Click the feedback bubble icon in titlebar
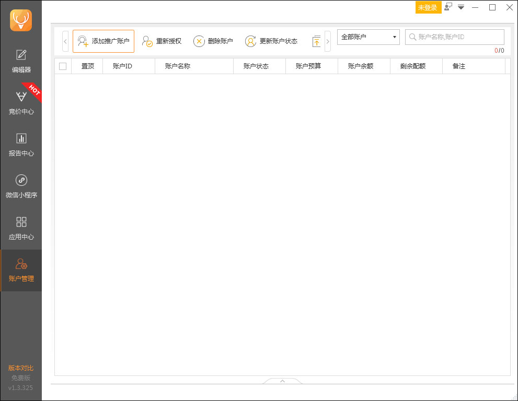This screenshot has width=518, height=401. pos(447,7)
